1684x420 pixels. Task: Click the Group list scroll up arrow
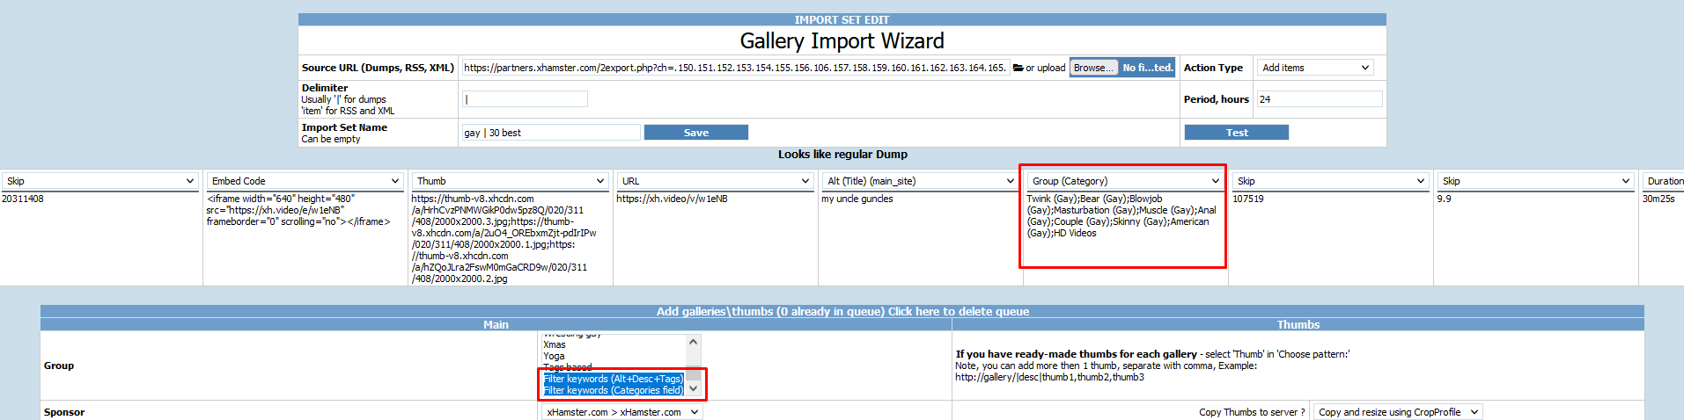[694, 342]
